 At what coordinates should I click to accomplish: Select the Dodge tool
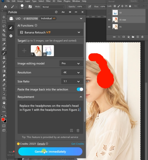[x=4, y=80]
